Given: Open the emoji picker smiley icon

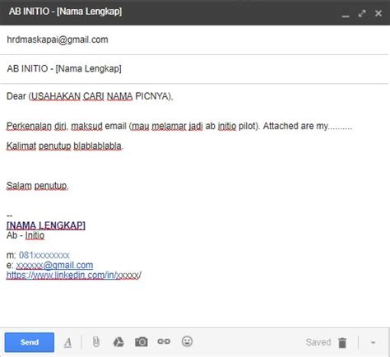Looking at the screenshot, I should click(x=187, y=341).
